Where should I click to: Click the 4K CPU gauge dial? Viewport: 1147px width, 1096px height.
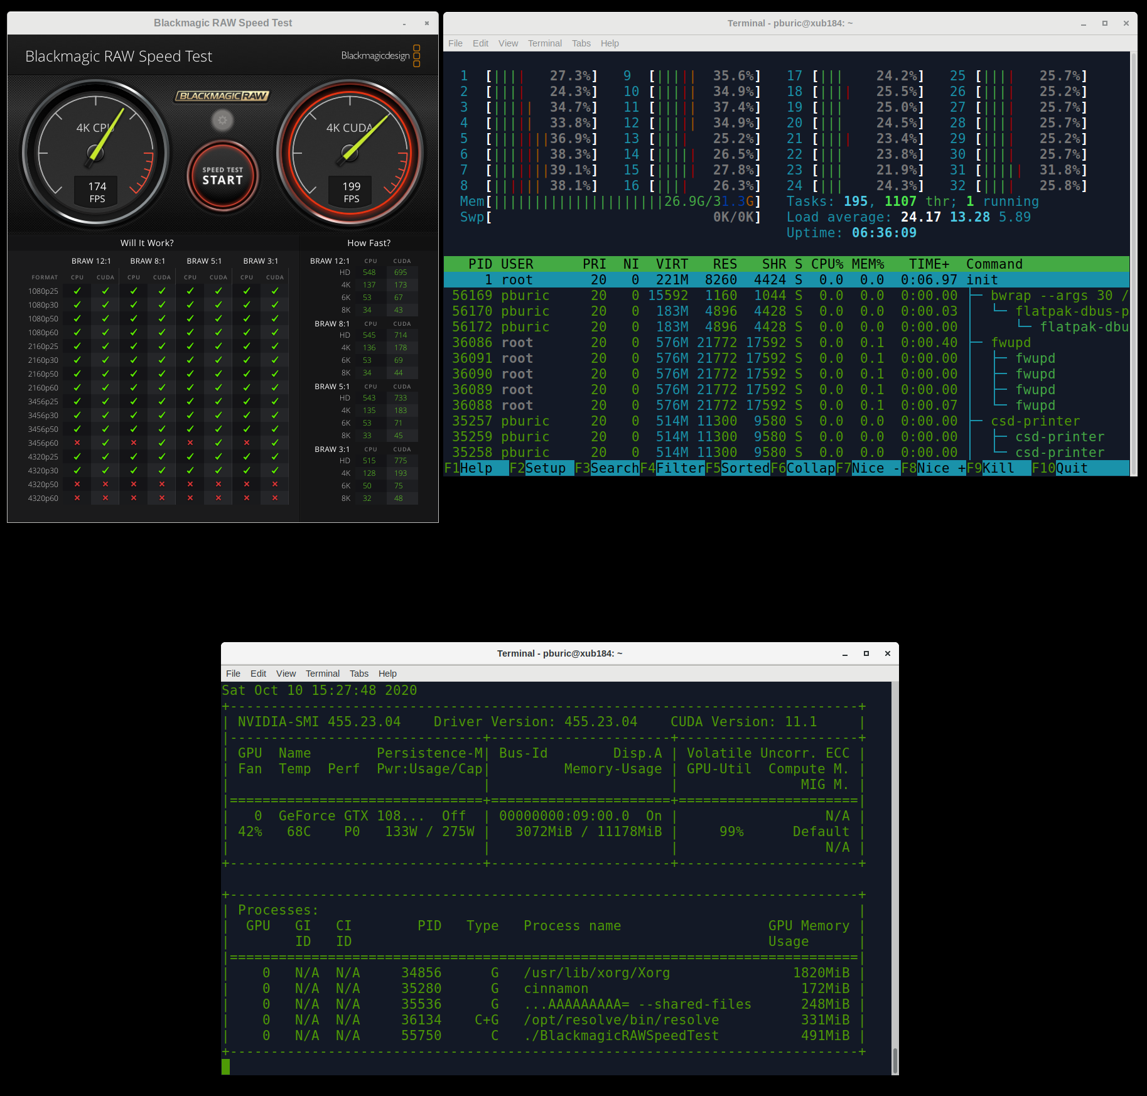coord(96,153)
